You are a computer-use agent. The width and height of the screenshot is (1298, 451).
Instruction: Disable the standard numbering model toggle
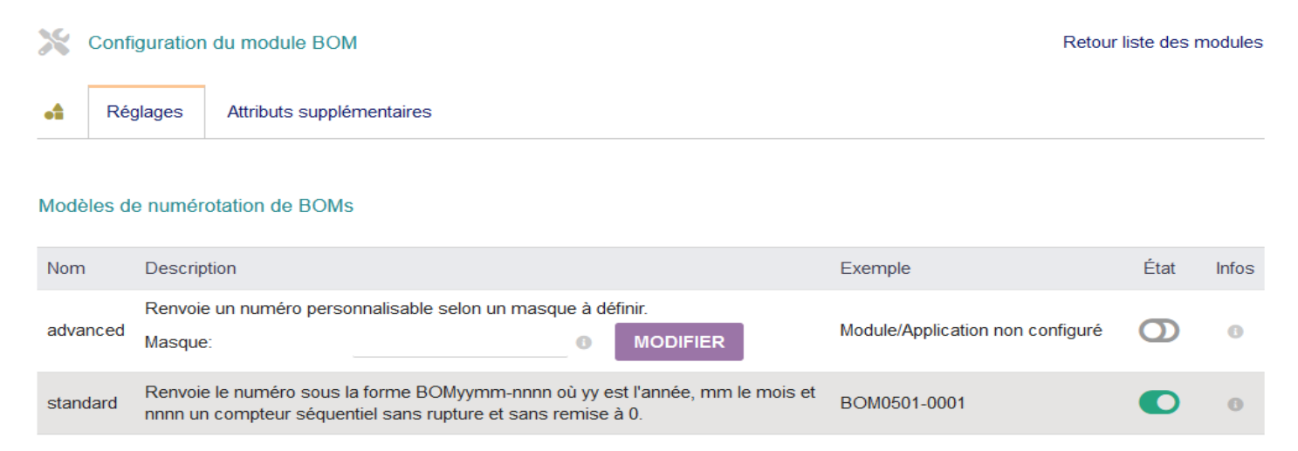(1158, 402)
